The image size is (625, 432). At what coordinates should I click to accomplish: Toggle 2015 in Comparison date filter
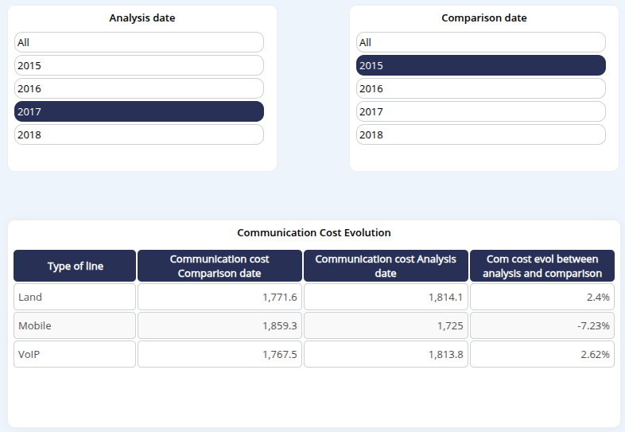tap(480, 65)
